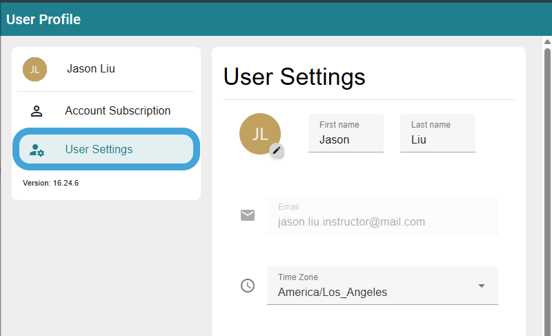Click the person-gear icon beside User Settings
Image resolution: width=552 pixels, height=336 pixels.
[37, 150]
